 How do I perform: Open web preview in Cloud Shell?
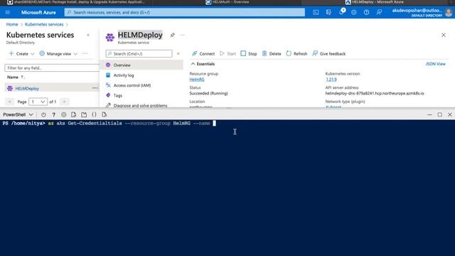(105, 114)
